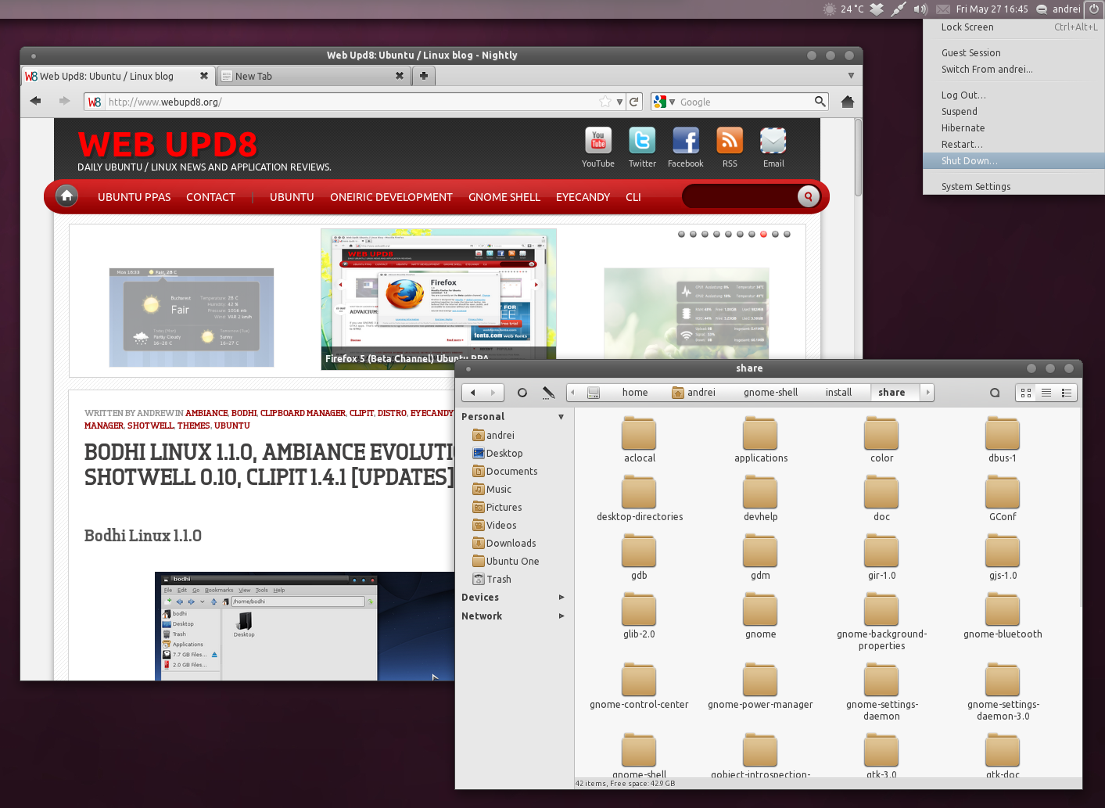Open the EYECANDY navigation link
This screenshot has height=808, width=1105.
point(583,197)
